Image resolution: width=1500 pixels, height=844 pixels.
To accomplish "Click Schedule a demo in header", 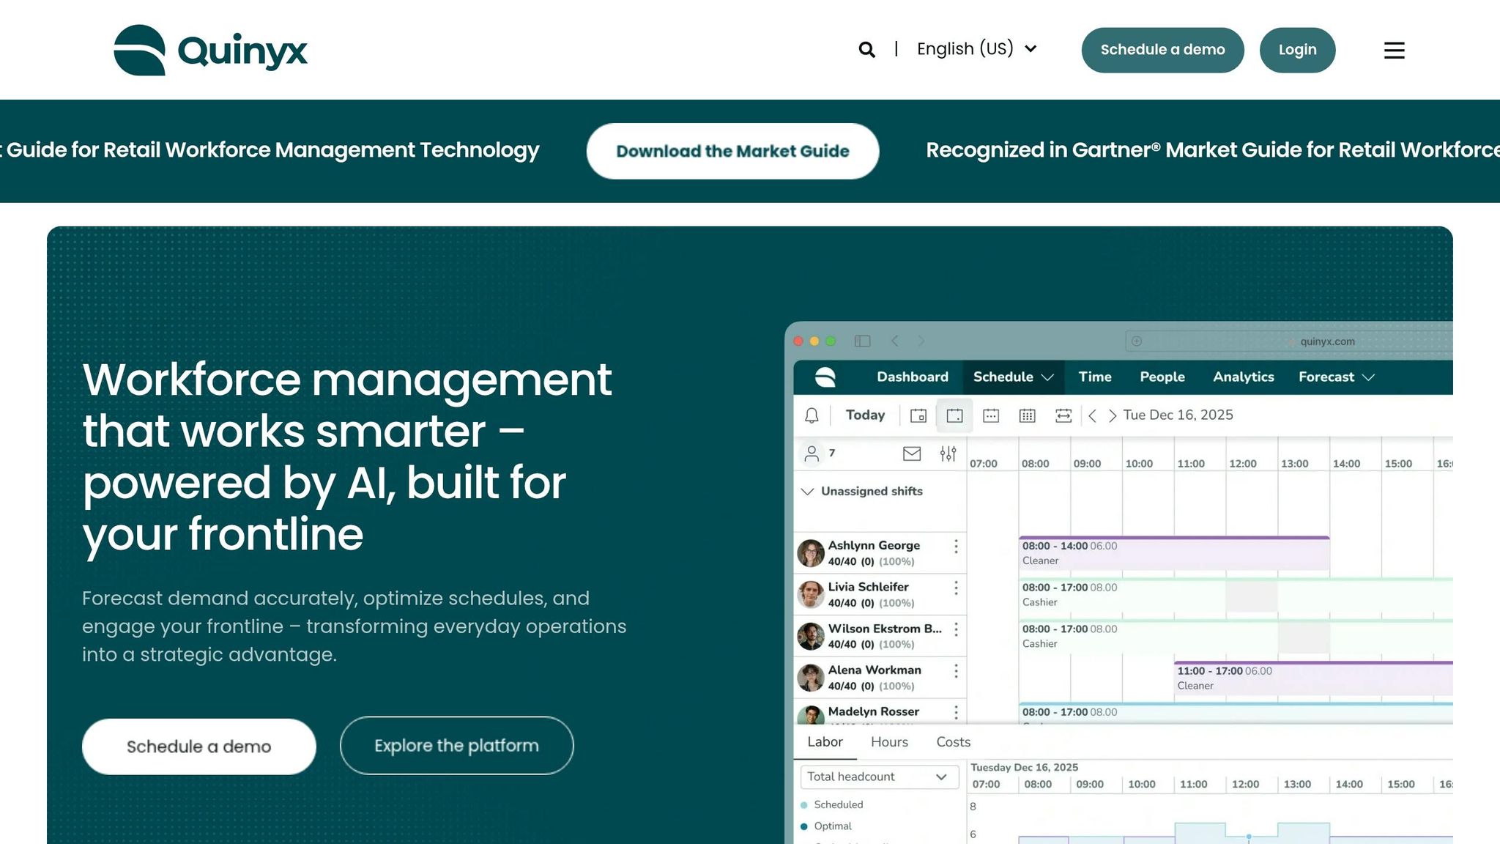I will point(1162,50).
